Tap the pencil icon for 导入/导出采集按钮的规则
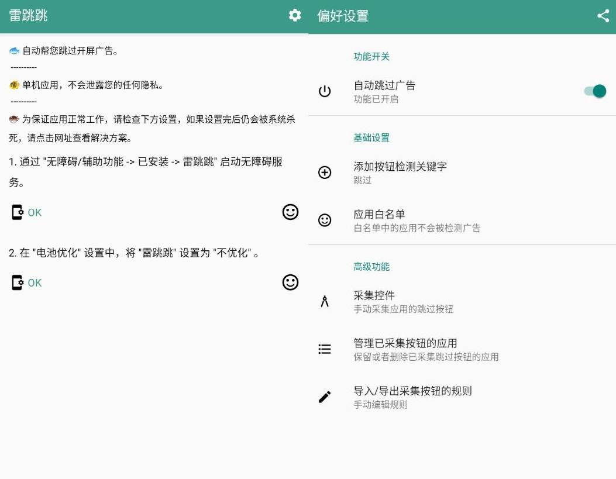The width and height of the screenshot is (616, 479). click(x=325, y=397)
